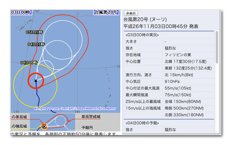Select the issue time 平成26年11月03日00時45分 発表
The width and height of the screenshot is (232, 145).
161,26
